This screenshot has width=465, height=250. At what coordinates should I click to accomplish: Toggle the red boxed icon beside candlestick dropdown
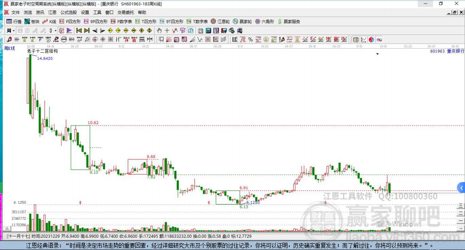click(x=61, y=30)
